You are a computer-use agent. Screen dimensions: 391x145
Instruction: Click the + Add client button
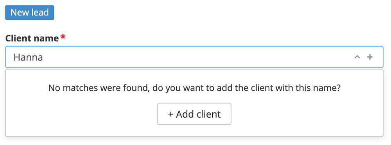(x=194, y=114)
